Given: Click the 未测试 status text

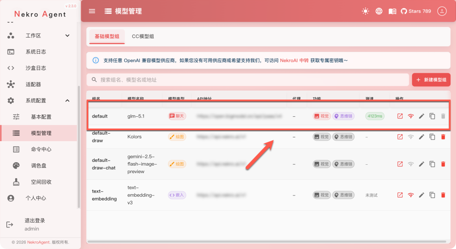Looking at the screenshot, I should [372, 195].
